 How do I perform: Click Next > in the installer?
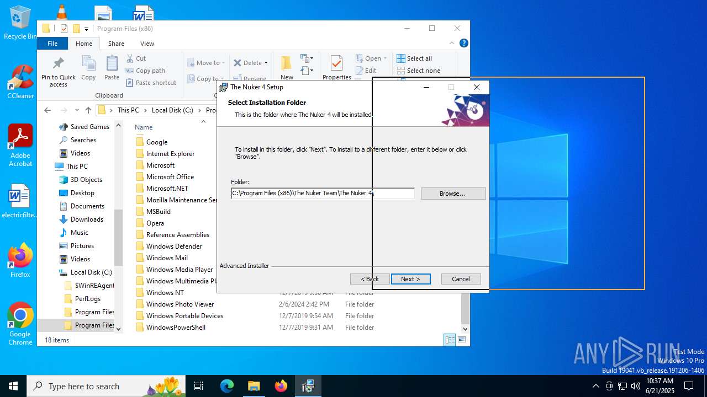point(410,279)
